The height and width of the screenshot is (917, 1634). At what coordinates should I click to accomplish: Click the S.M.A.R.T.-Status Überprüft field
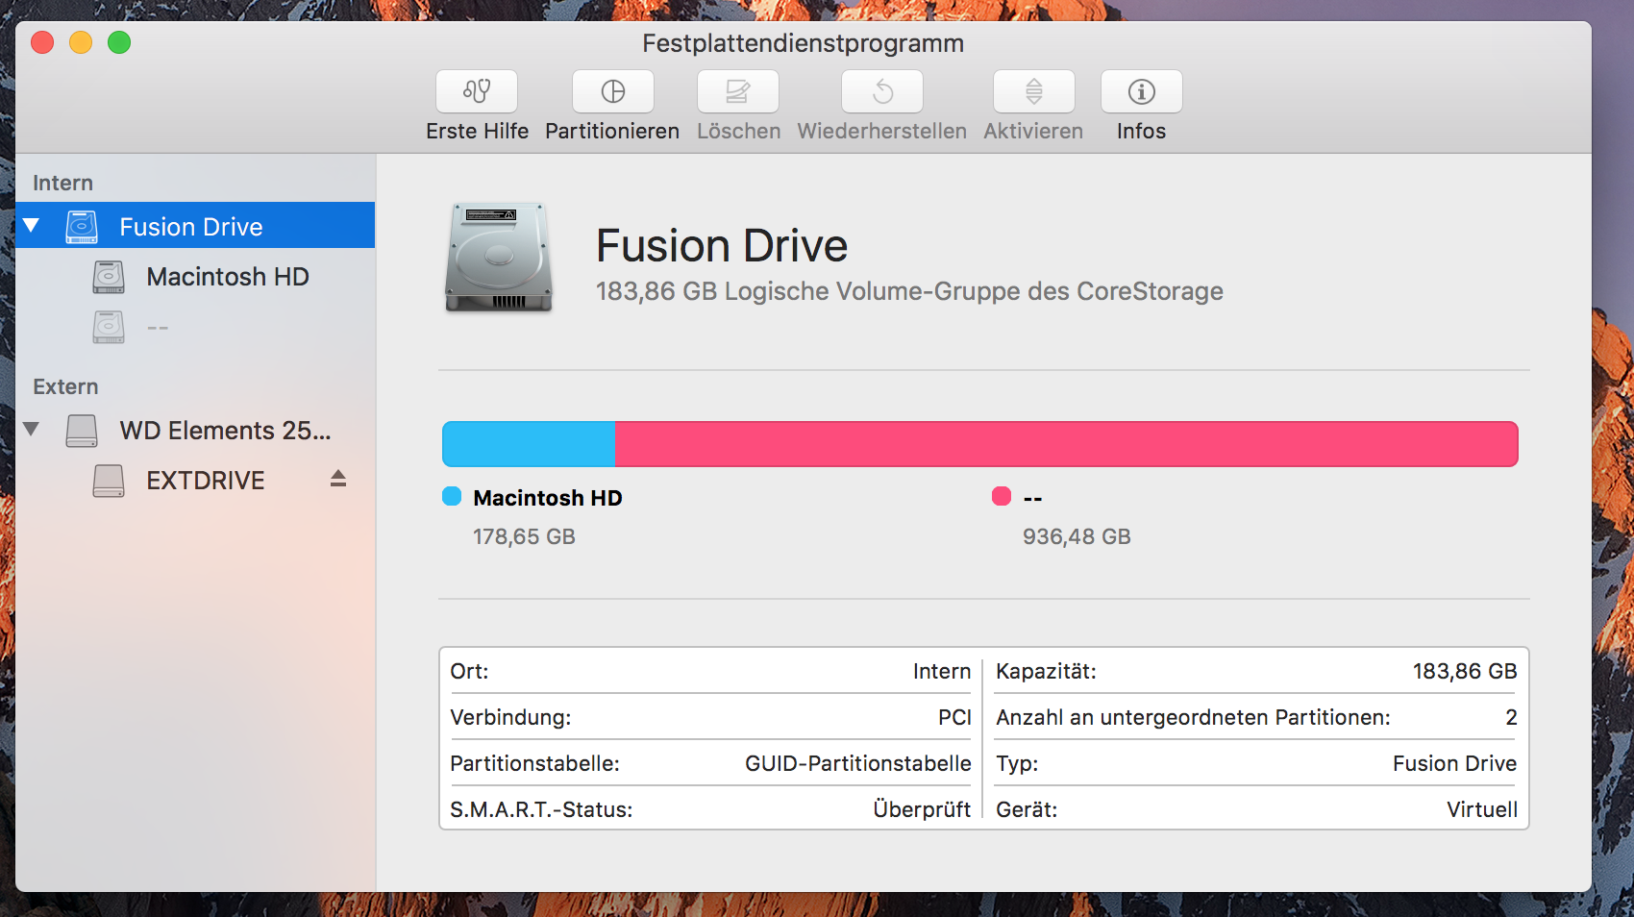point(922,810)
